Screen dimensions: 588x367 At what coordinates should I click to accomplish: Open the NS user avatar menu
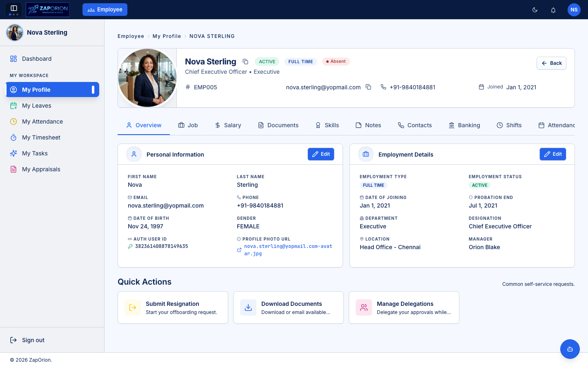pyautogui.click(x=574, y=10)
